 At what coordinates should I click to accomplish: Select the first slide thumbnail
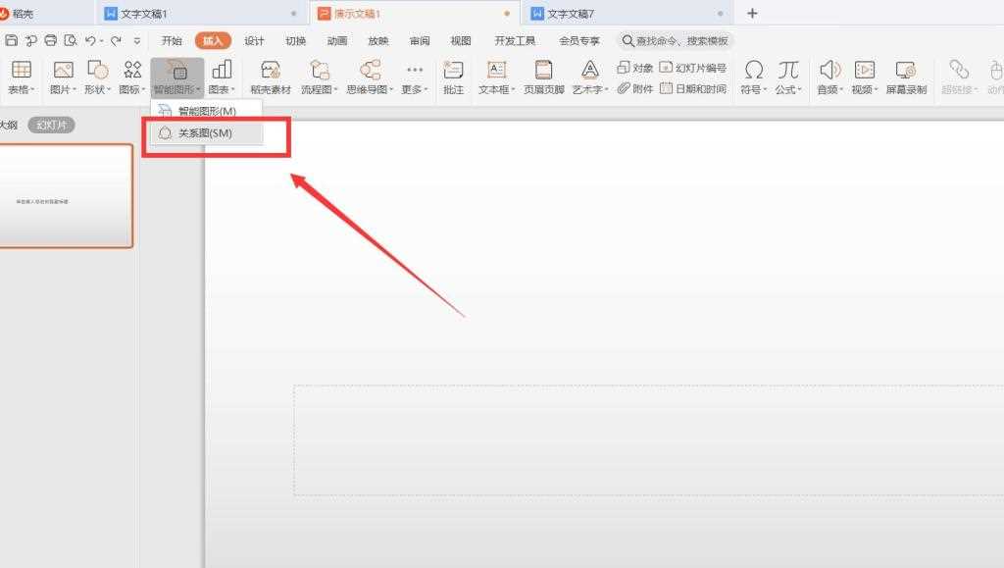tap(65, 196)
